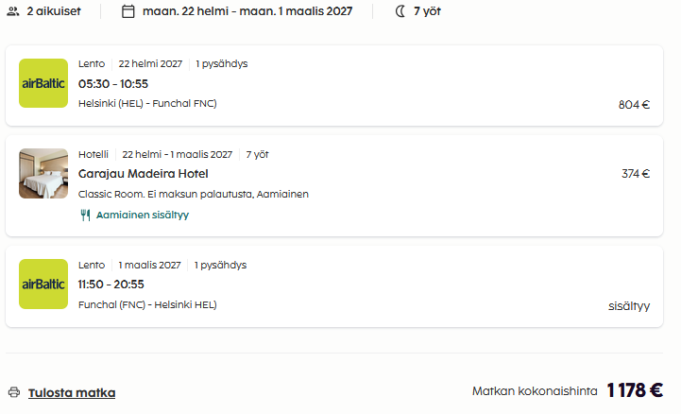Click the airBaltic logo of the Helsinki–Funchal flight
Viewport: 681px width, 414px height.
(43, 83)
